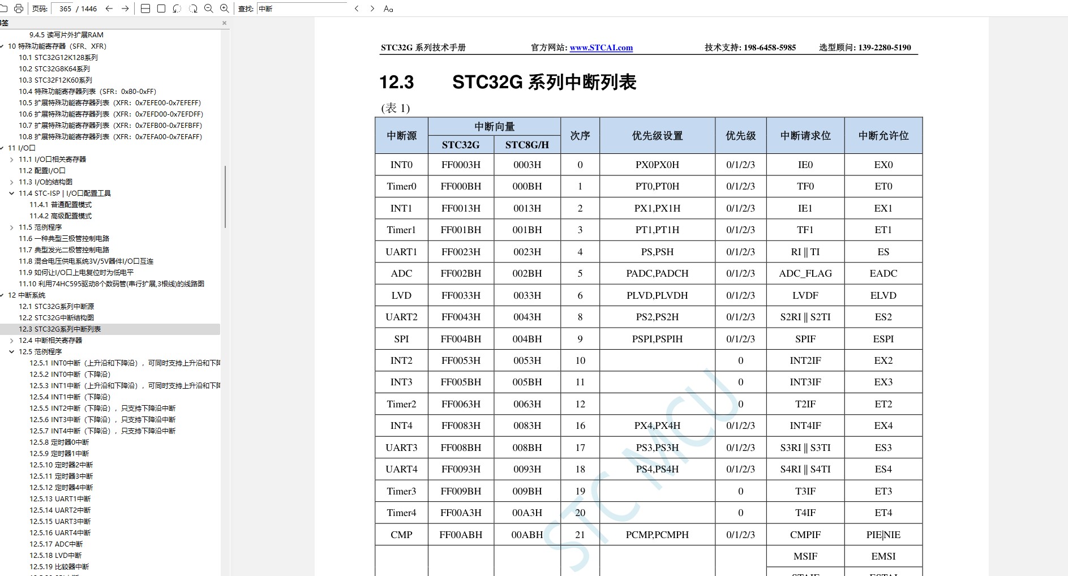Image resolution: width=1068 pixels, height=576 pixels.
Task: Rotate the page clockwise
Action: click(193, 8)
